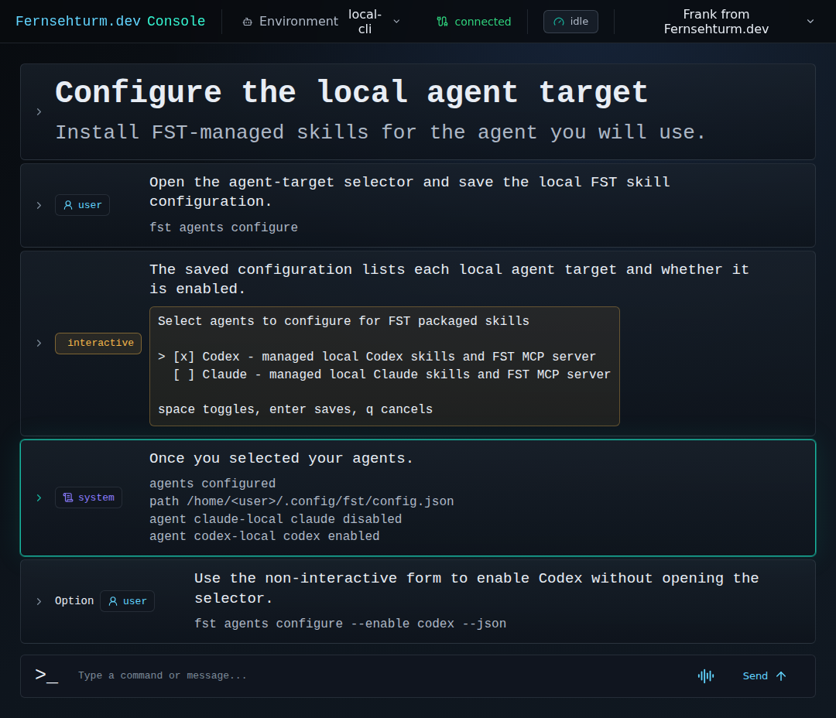836x718 pixels.
Task: Toggle the checked Codex agent checkbox
Action: [183, 357]
